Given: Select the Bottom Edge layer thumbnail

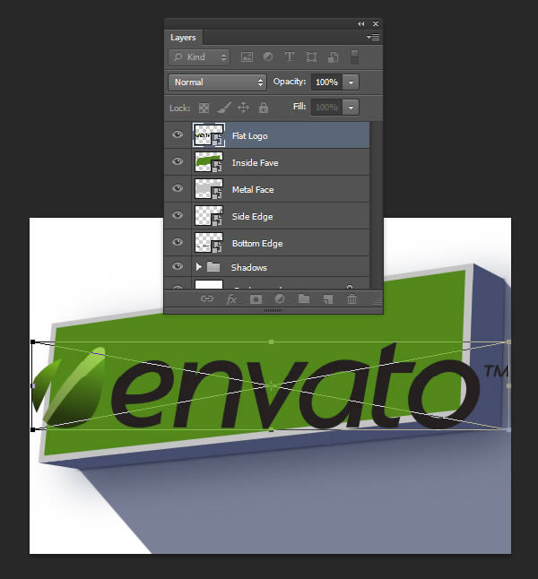Looking at the screenshot, I should pos(209,243).
